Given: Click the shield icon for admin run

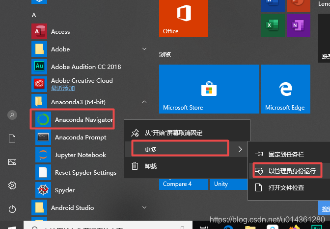Looking at the screenshot, I should [x=259, y=171].
